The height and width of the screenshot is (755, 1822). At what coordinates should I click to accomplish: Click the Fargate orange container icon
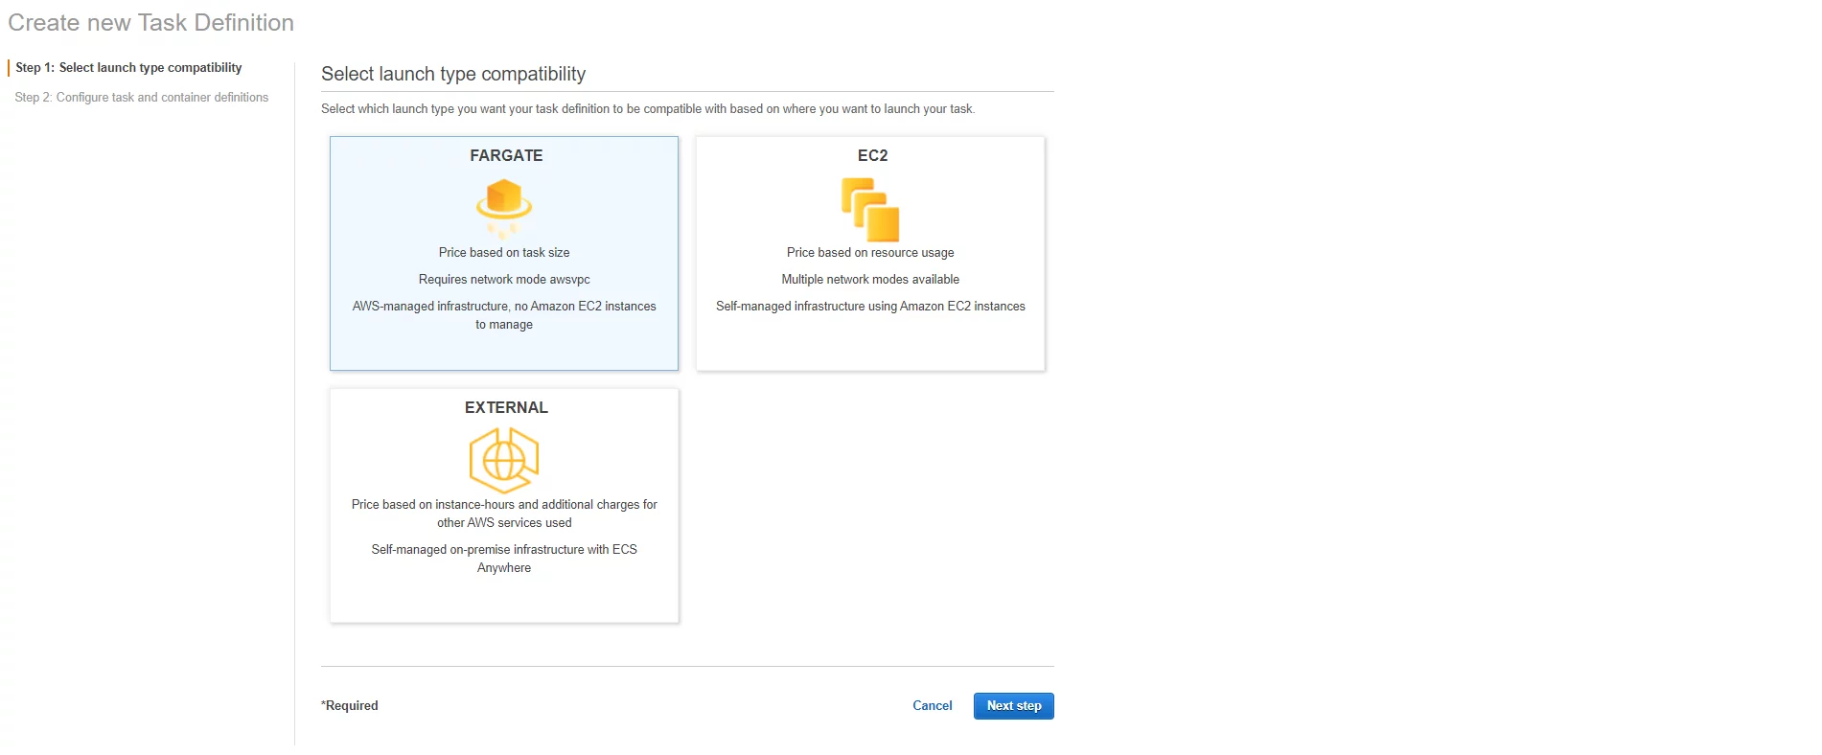pos(504,208)
